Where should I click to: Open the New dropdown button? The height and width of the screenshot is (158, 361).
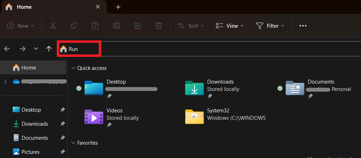click(20, 26)
